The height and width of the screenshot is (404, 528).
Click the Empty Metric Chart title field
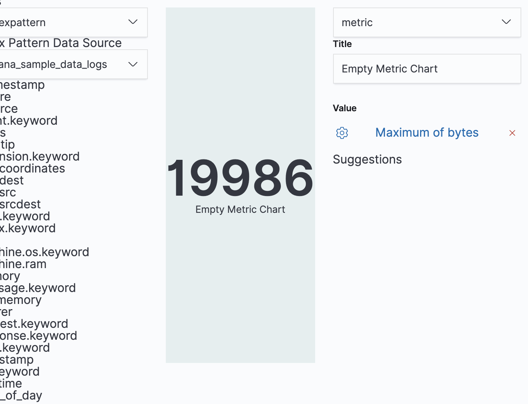(x=427, y=69)
